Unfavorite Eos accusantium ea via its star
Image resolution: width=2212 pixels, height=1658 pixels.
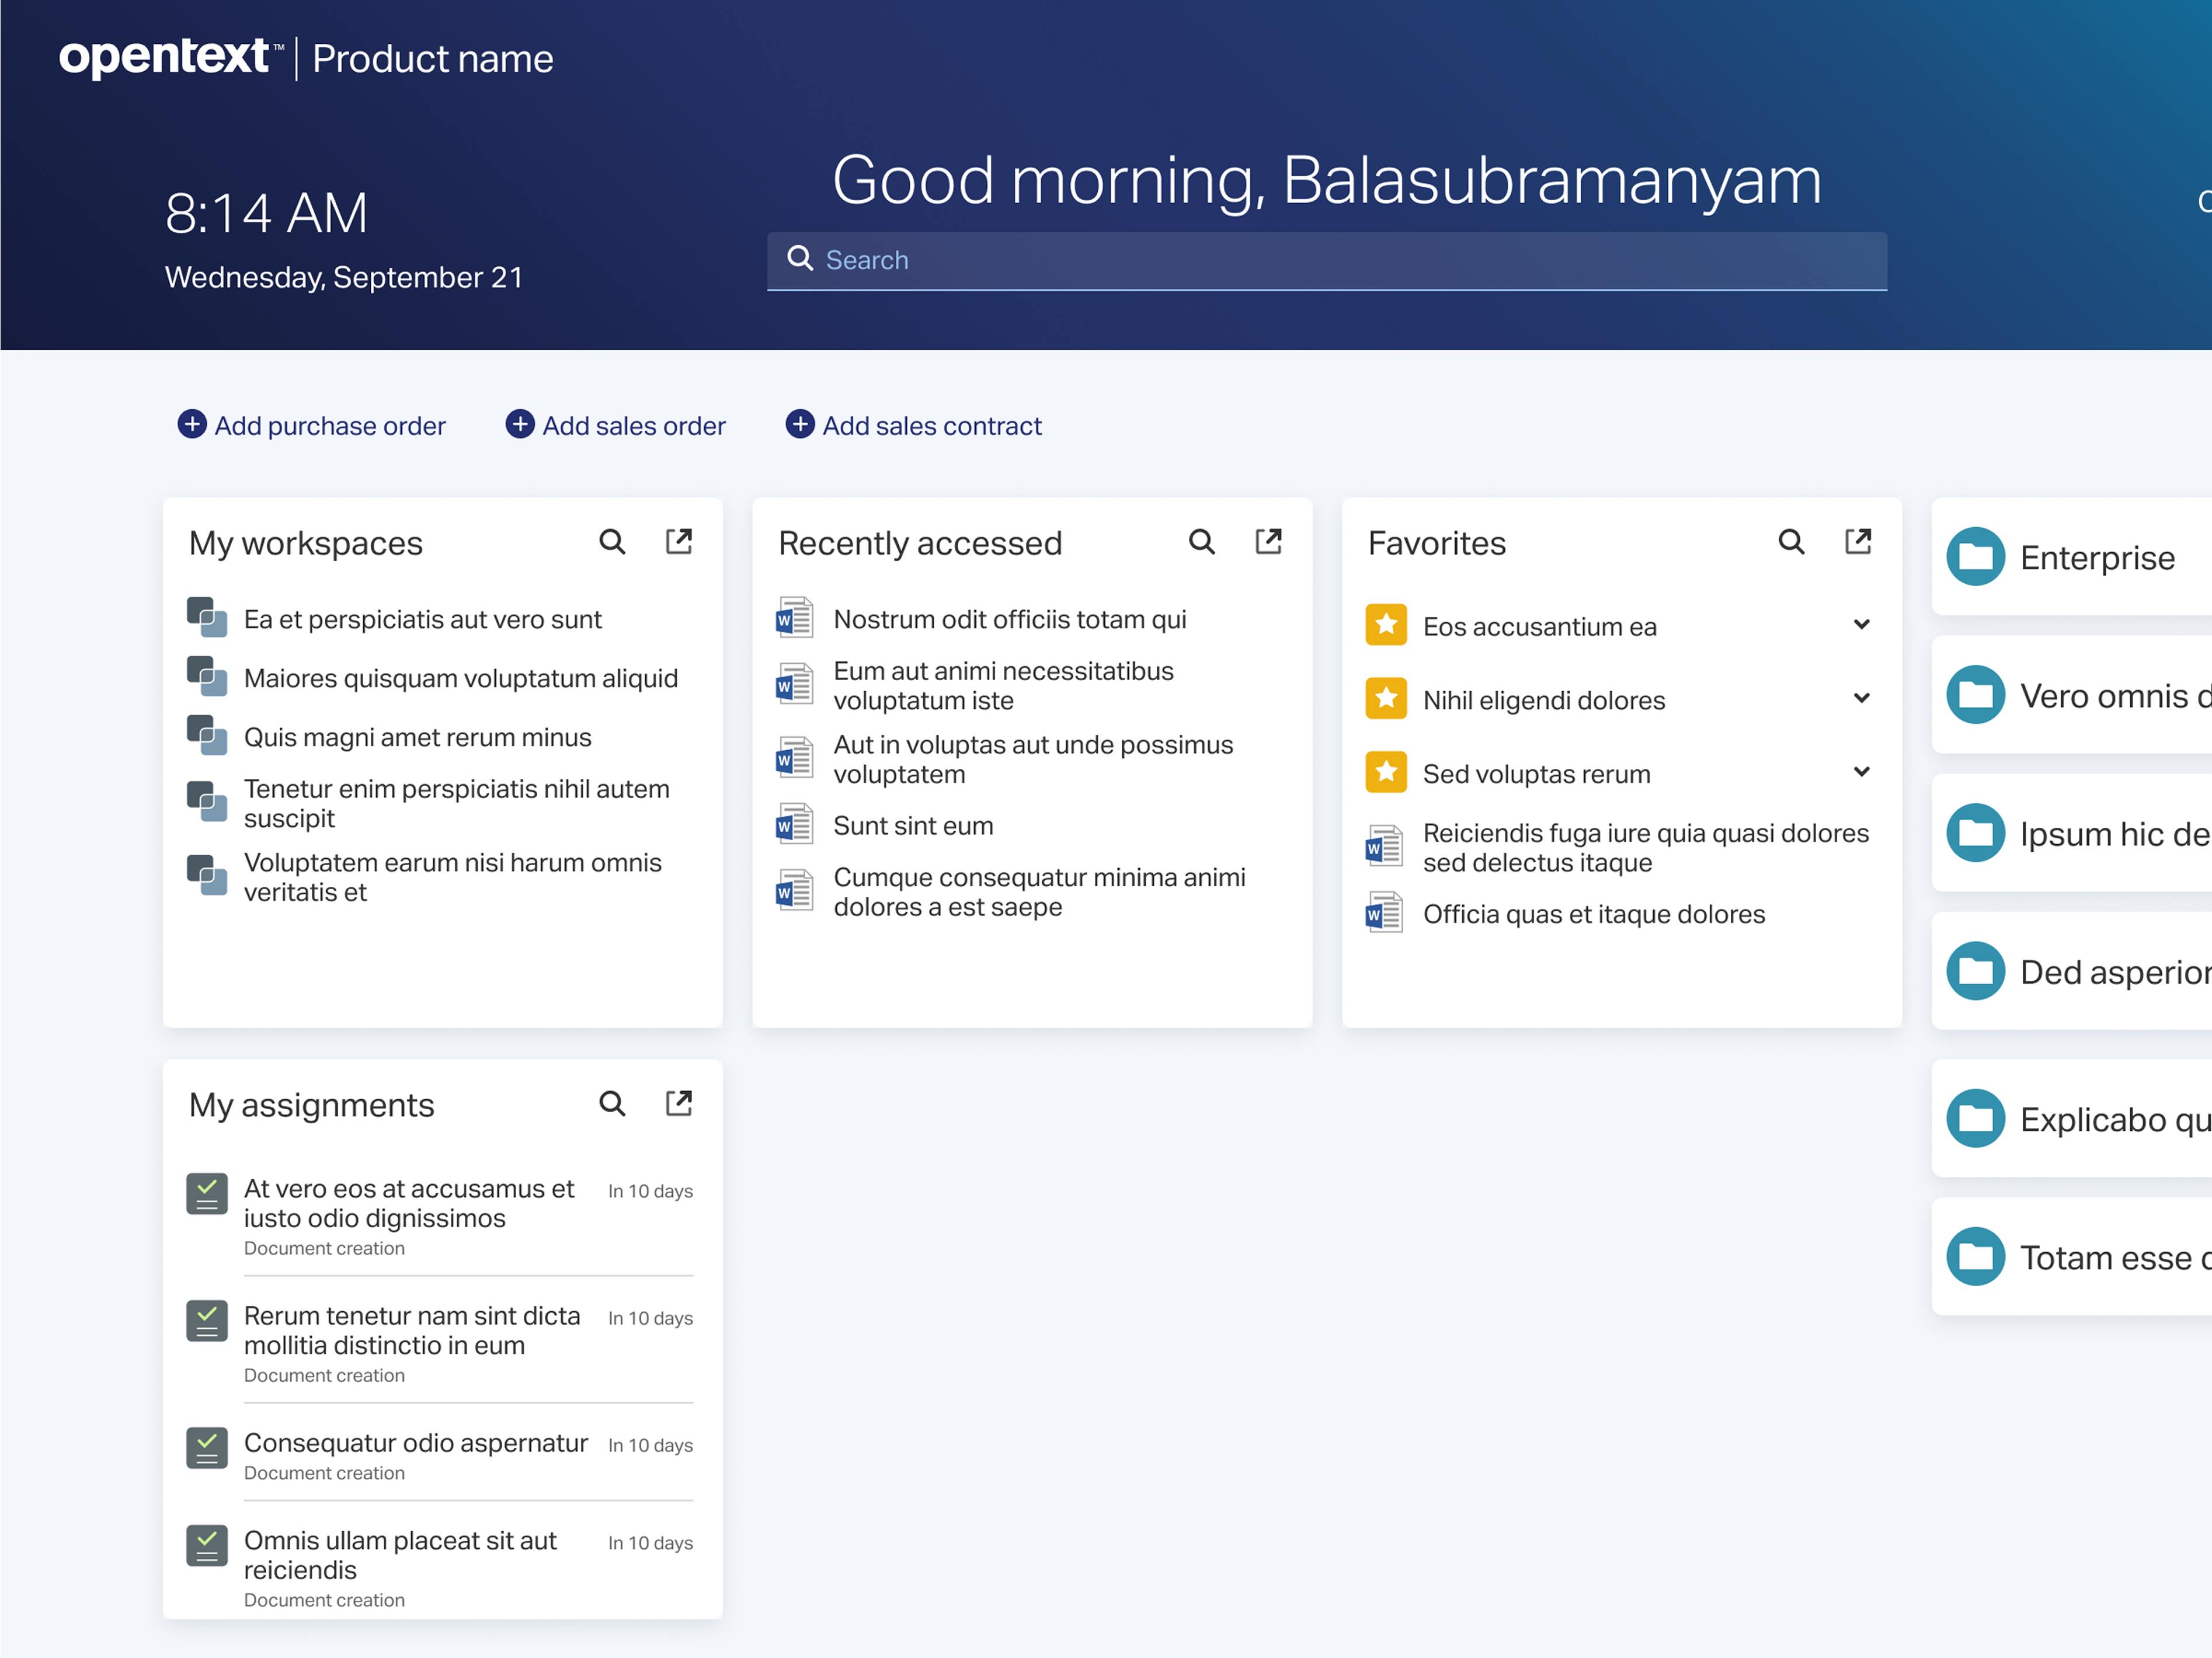1385,624
